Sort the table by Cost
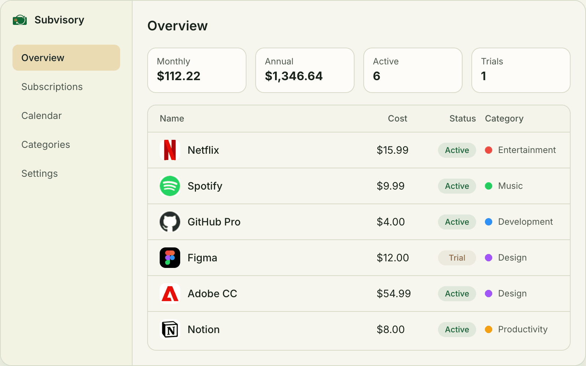 point(397,118)
